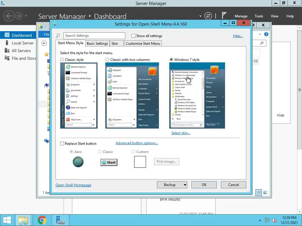Click the Explorer window's blue help icon
This screenshot has height=226, width=302.
[266, 34]
